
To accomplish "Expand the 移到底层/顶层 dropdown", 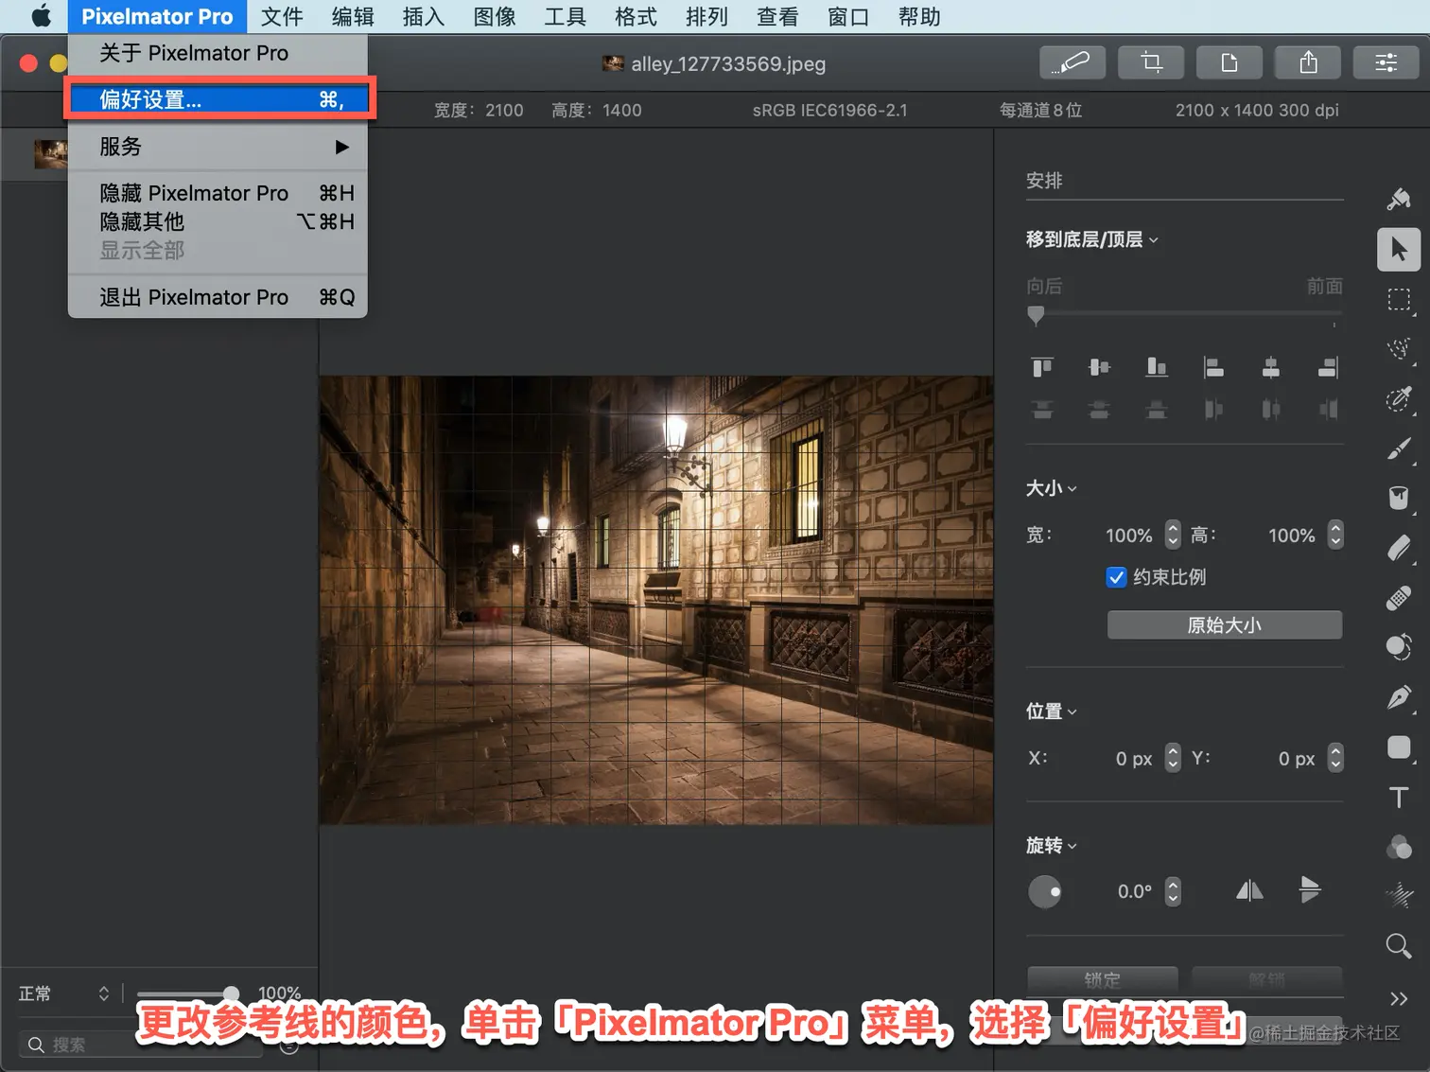I will coord(1091,239).
